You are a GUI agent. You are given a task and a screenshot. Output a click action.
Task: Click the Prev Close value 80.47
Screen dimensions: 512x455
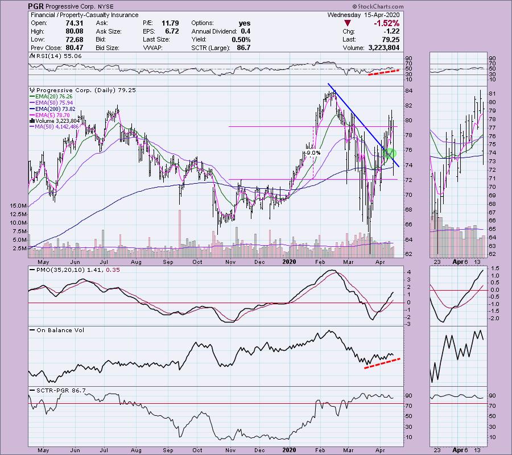tap(75, 48)
